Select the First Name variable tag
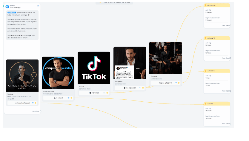 click(x=12, y=12)
